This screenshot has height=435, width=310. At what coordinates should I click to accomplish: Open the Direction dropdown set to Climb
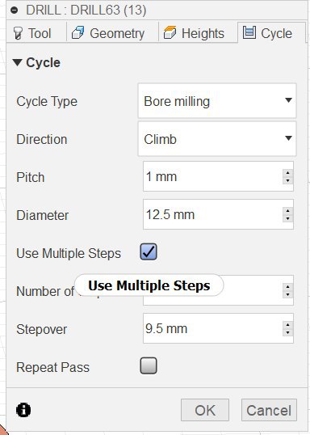pyautogui.click(x=217, y=139)
